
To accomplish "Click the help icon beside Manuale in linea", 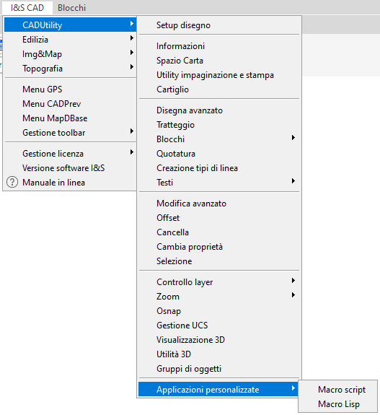I will (12, 183).
